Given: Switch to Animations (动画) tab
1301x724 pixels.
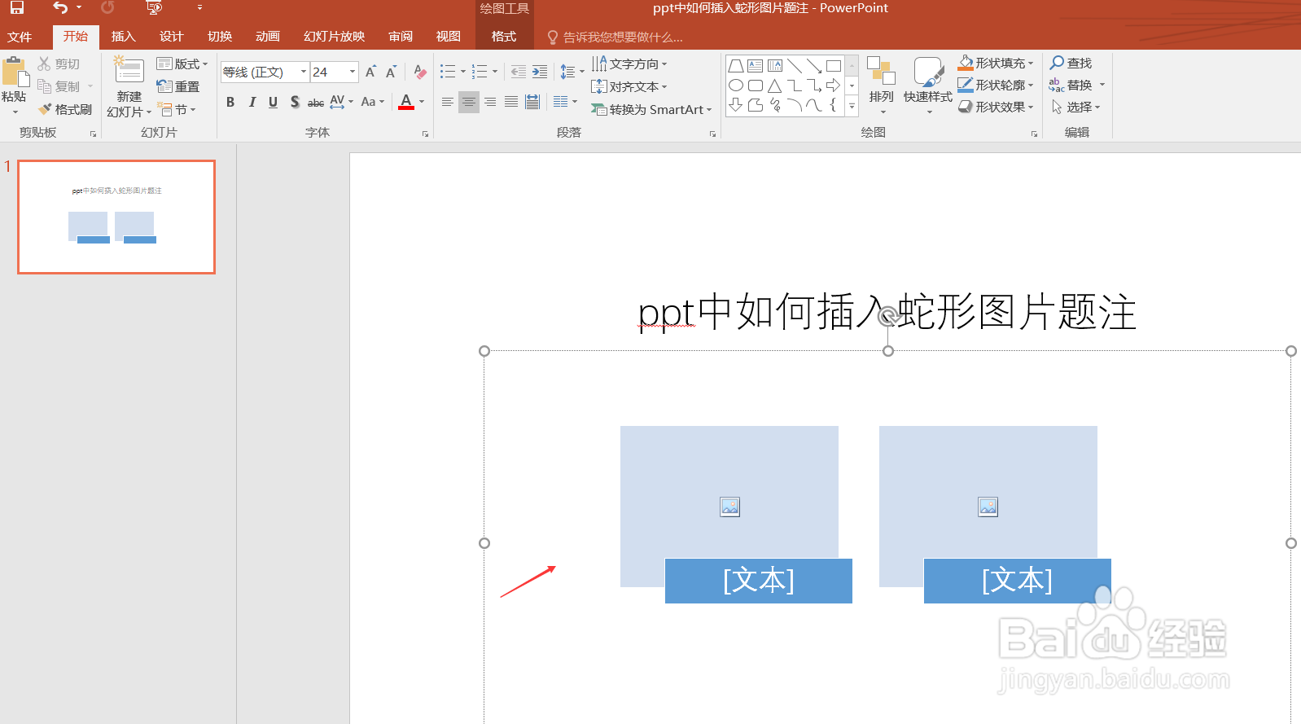Looking at the screenshot, I should pyautogui.click(x=268, y=37).
